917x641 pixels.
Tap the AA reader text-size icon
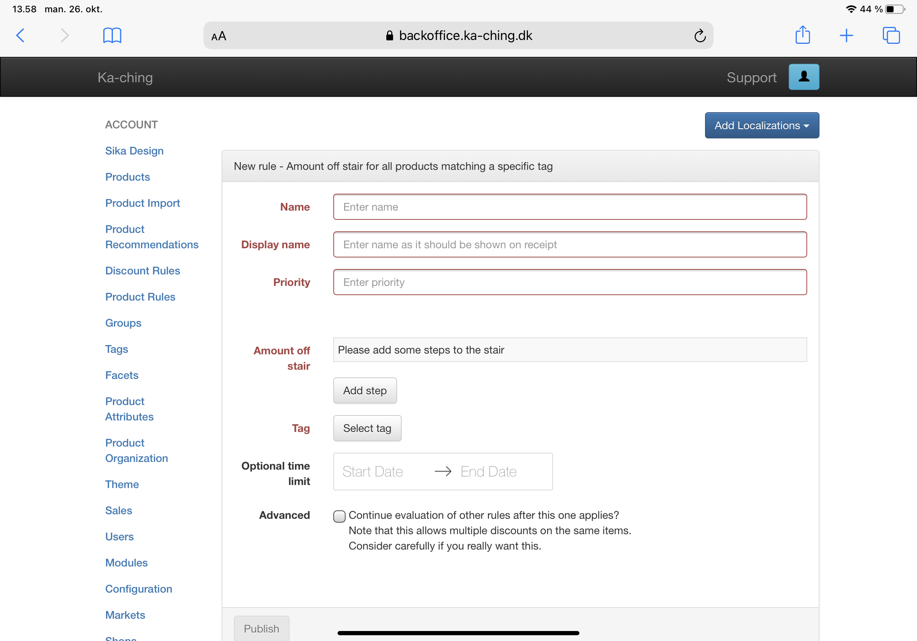(219, 37)
